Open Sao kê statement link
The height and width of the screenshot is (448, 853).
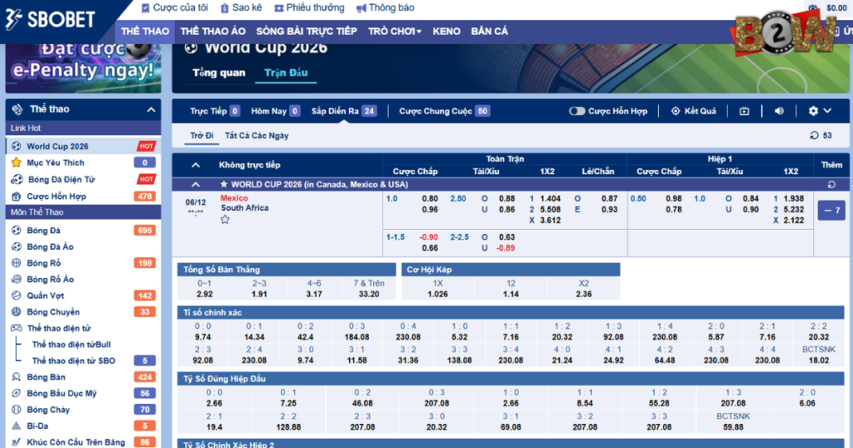(x=241, y=7)
